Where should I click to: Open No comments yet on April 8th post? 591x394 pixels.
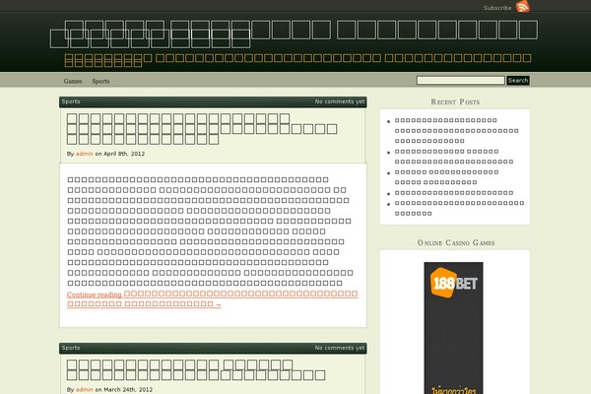340,101
